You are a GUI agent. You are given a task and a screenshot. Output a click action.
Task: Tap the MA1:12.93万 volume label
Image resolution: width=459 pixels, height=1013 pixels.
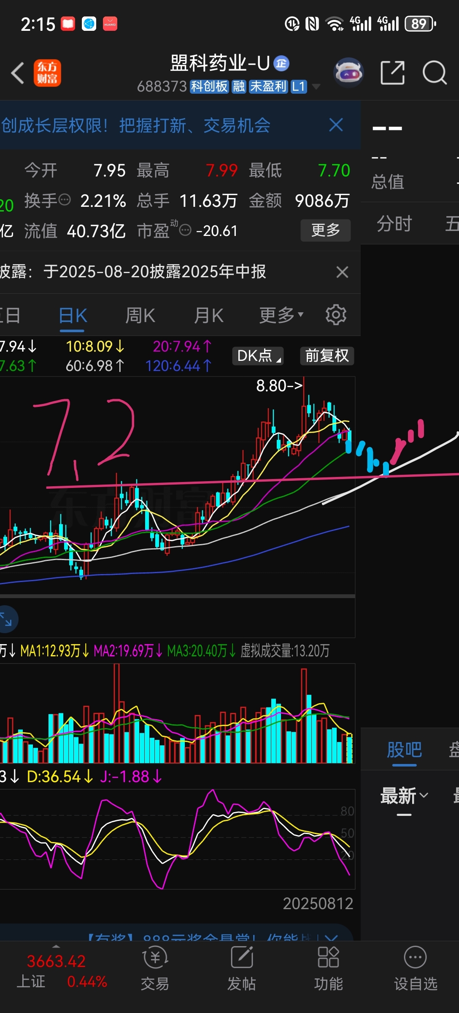55,651
